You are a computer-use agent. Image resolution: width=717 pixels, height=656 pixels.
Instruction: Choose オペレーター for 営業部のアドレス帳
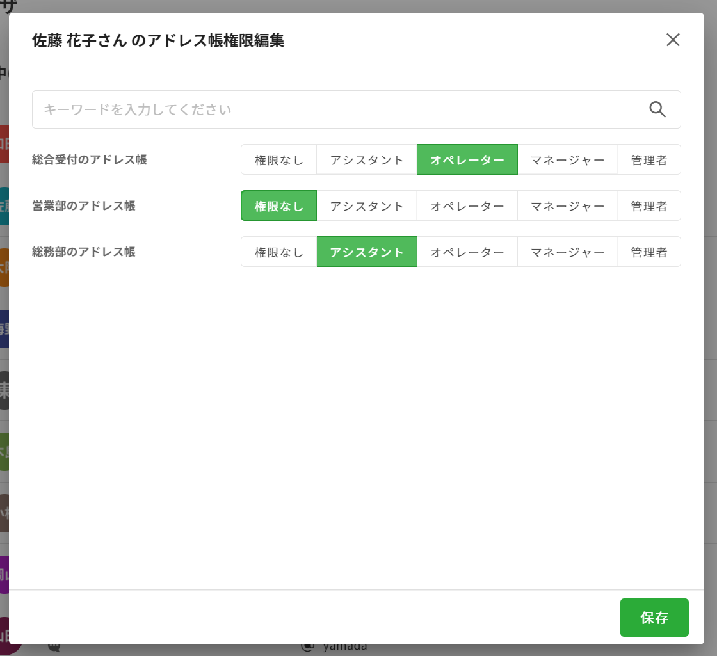(x=467, y=206)
